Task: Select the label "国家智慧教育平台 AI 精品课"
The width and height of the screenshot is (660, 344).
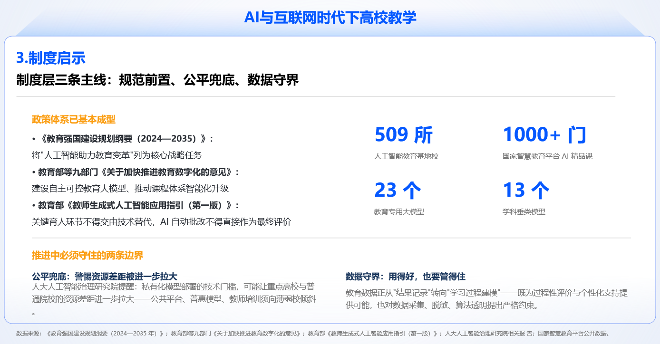Action: coord(548,156)
